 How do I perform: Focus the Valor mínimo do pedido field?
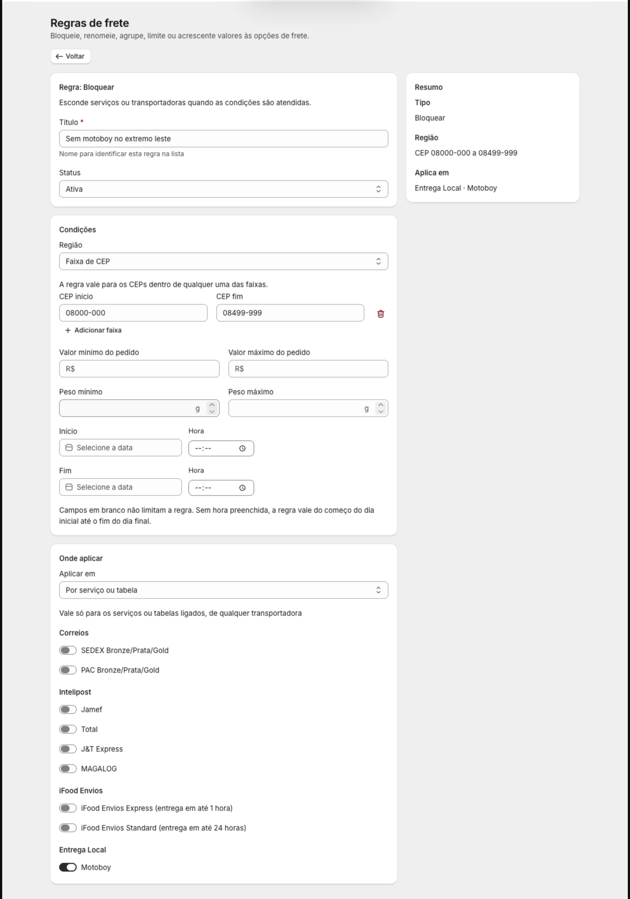click(x=139, y=369)
